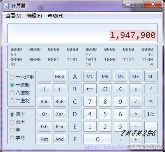This screenshot has width=165, height=152.
Task: Recall memory with the MR button
Action: pyautogui.click(x=105, y=76)
